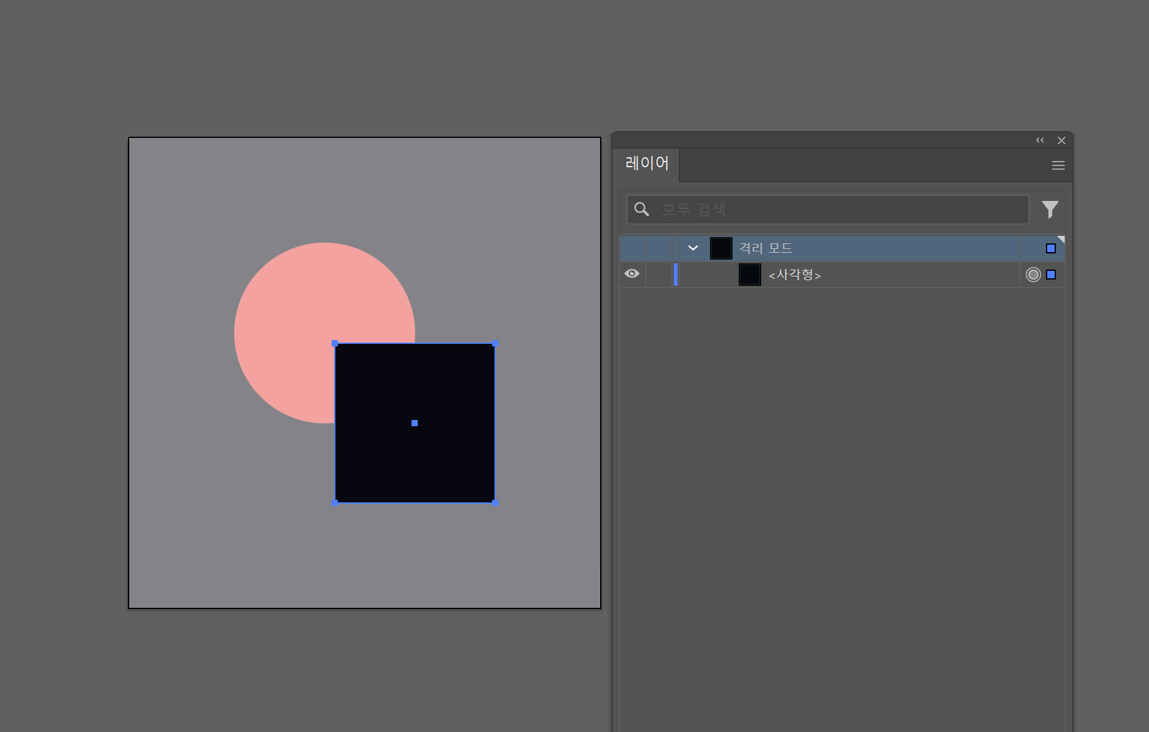Hide the <사각형> layer with eye icon
This screenshot has width=1149, height=732.
coord(632,274)
